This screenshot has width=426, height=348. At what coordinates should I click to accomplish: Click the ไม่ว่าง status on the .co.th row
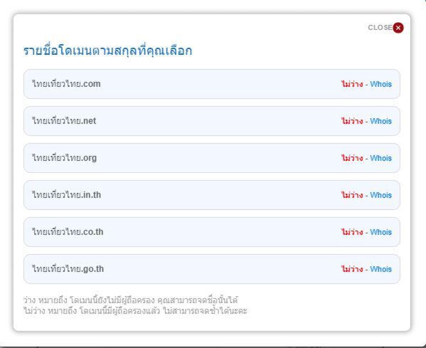352,231
